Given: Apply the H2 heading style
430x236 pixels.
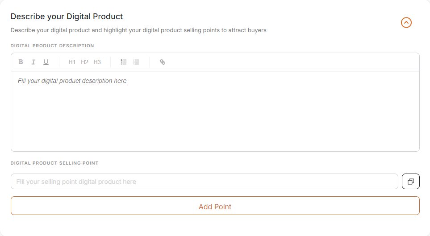Looking at the screenshot, I should coord(84,62).
